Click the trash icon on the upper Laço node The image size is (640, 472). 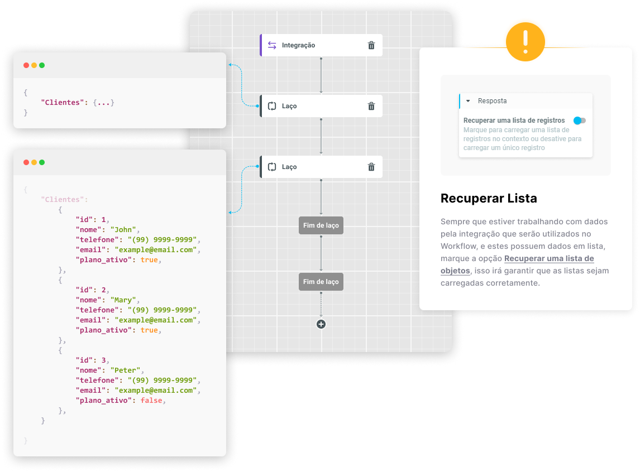click(371, 106)
